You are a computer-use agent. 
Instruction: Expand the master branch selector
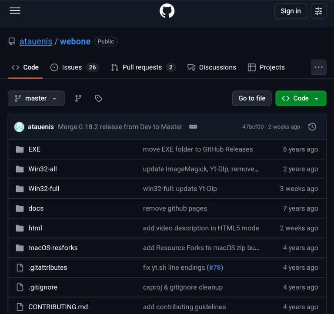(x=36, y=98)
